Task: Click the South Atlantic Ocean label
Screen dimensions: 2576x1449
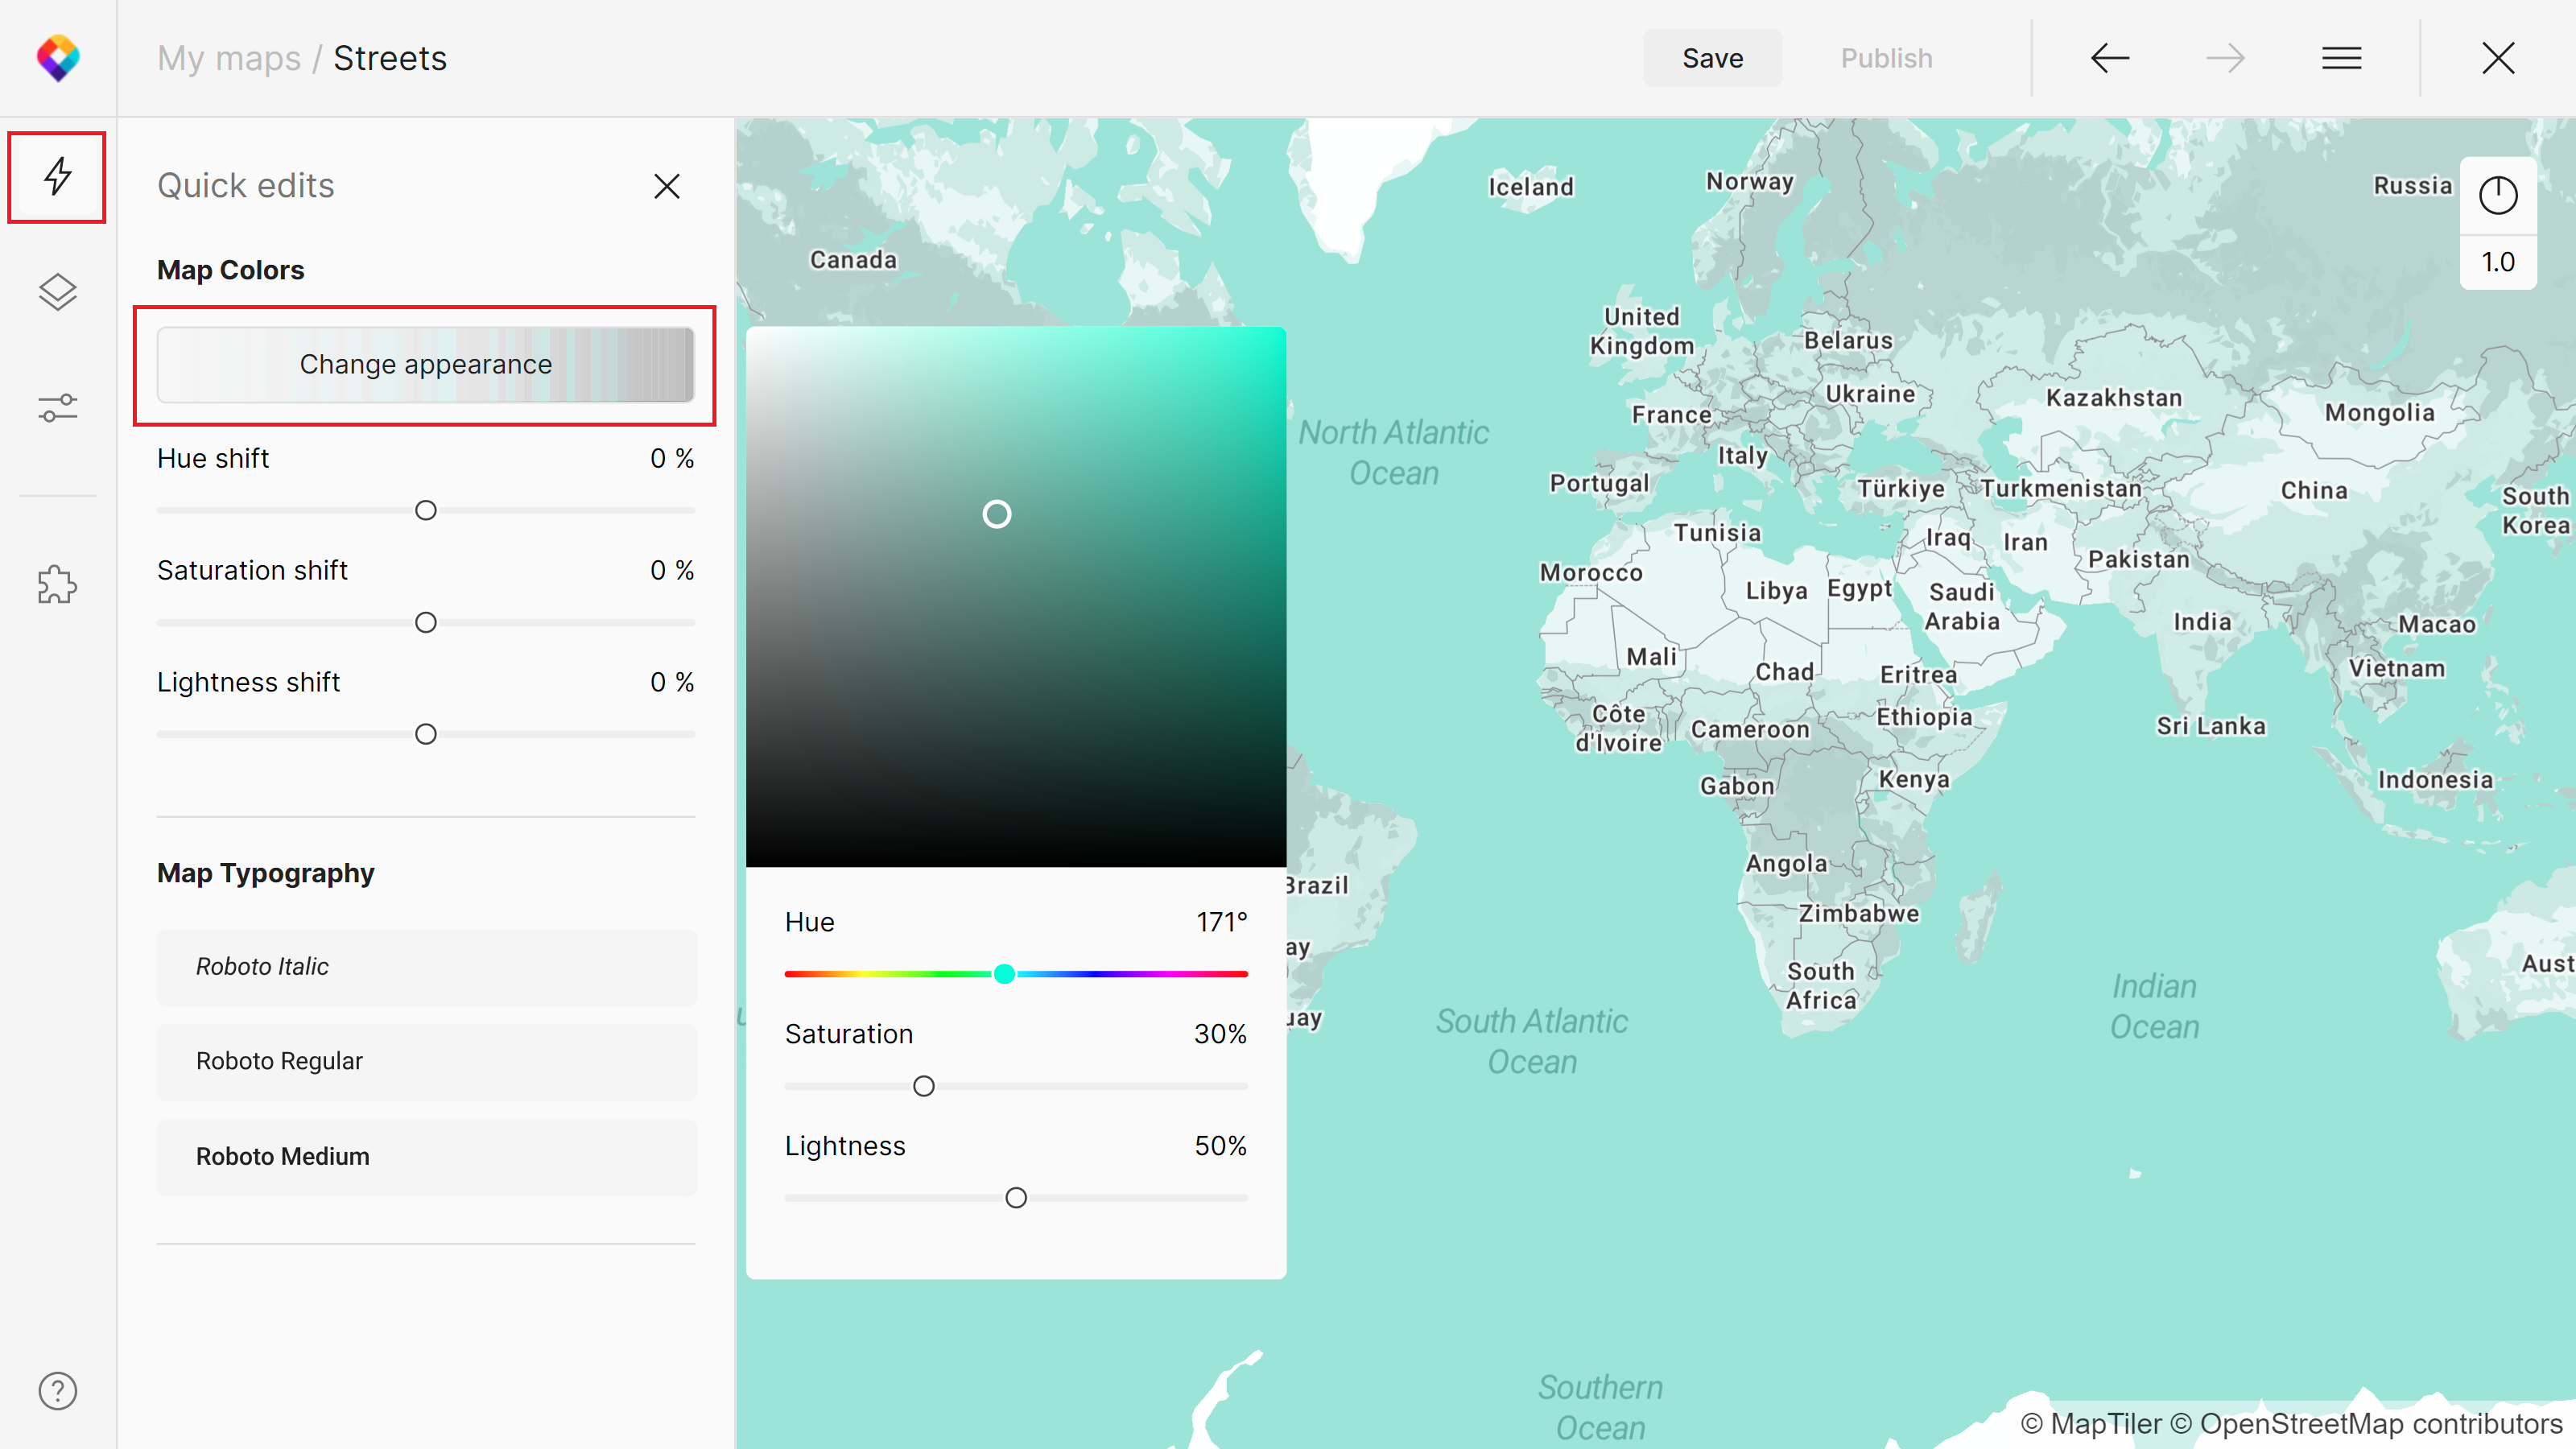Action: (1532, 1042)
